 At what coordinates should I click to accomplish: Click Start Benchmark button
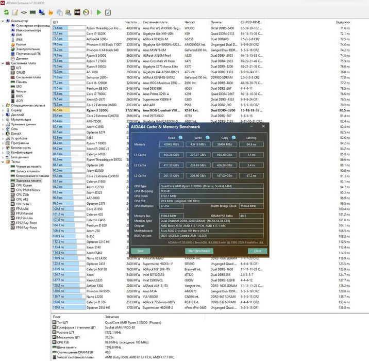[x=199, y=251]
